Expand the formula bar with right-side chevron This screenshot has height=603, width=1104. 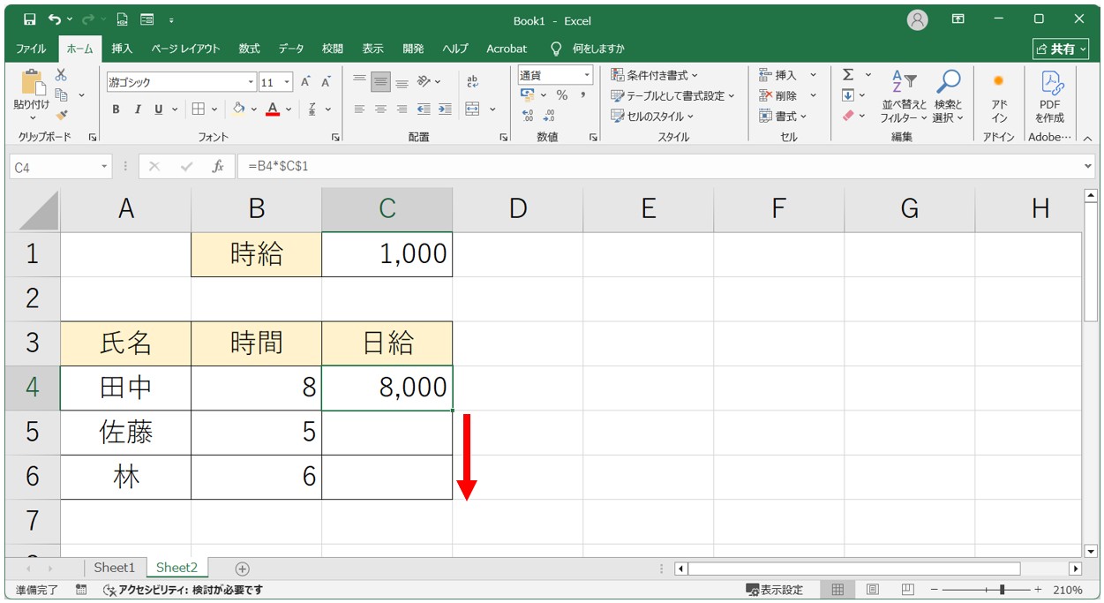1087,166
